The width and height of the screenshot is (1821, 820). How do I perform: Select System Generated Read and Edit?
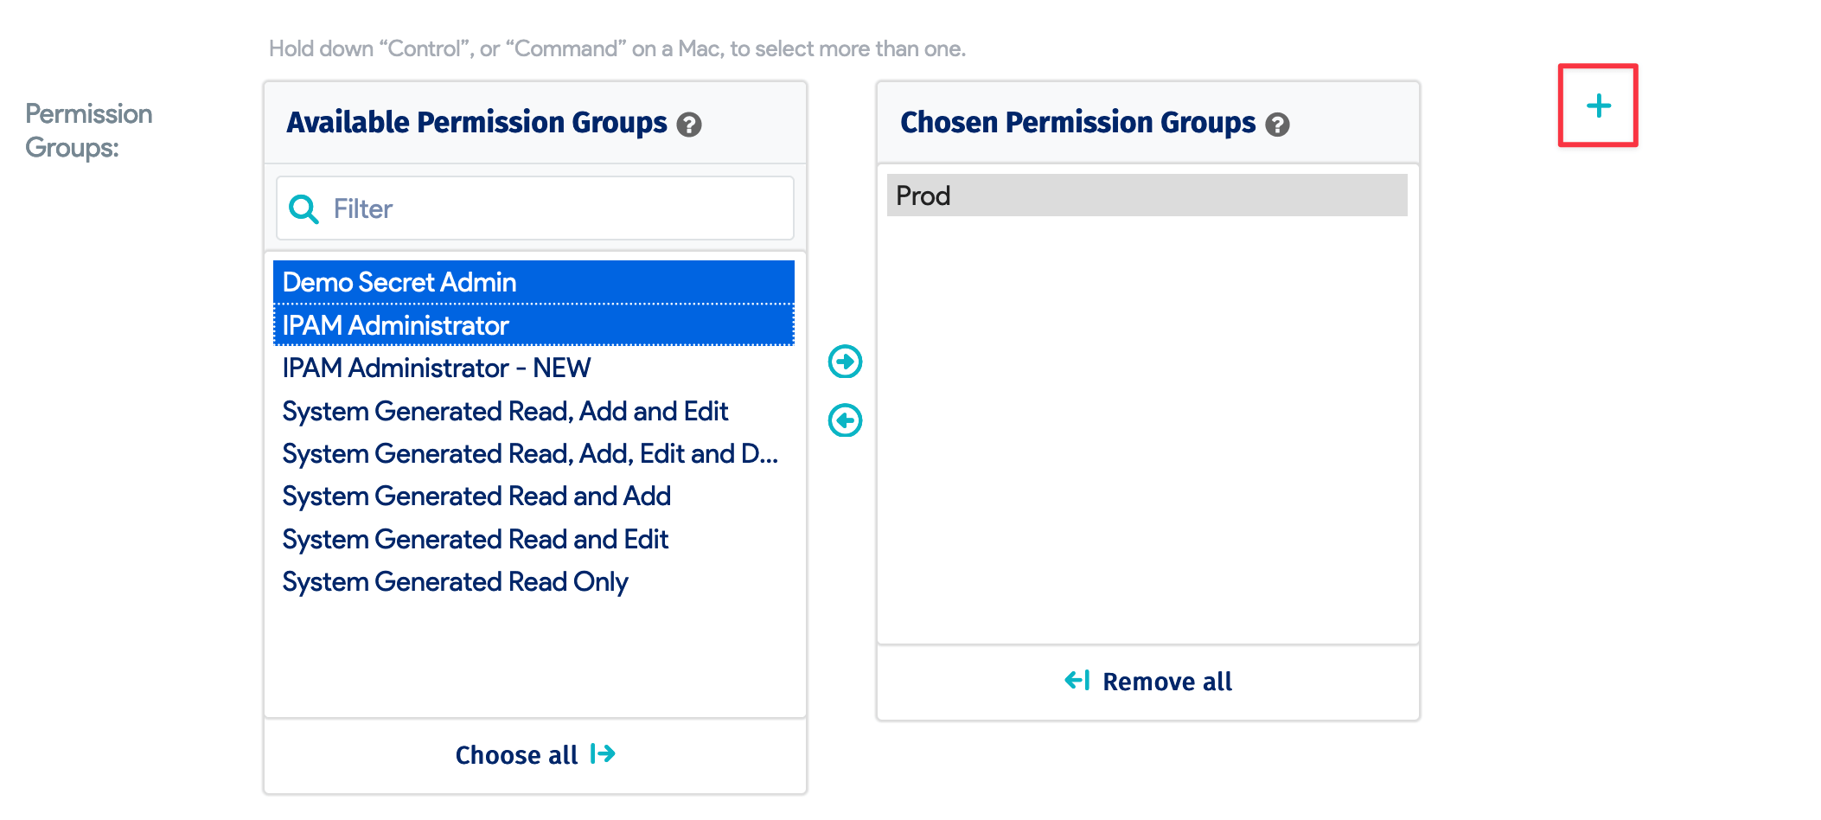click(x=475, y=539)
